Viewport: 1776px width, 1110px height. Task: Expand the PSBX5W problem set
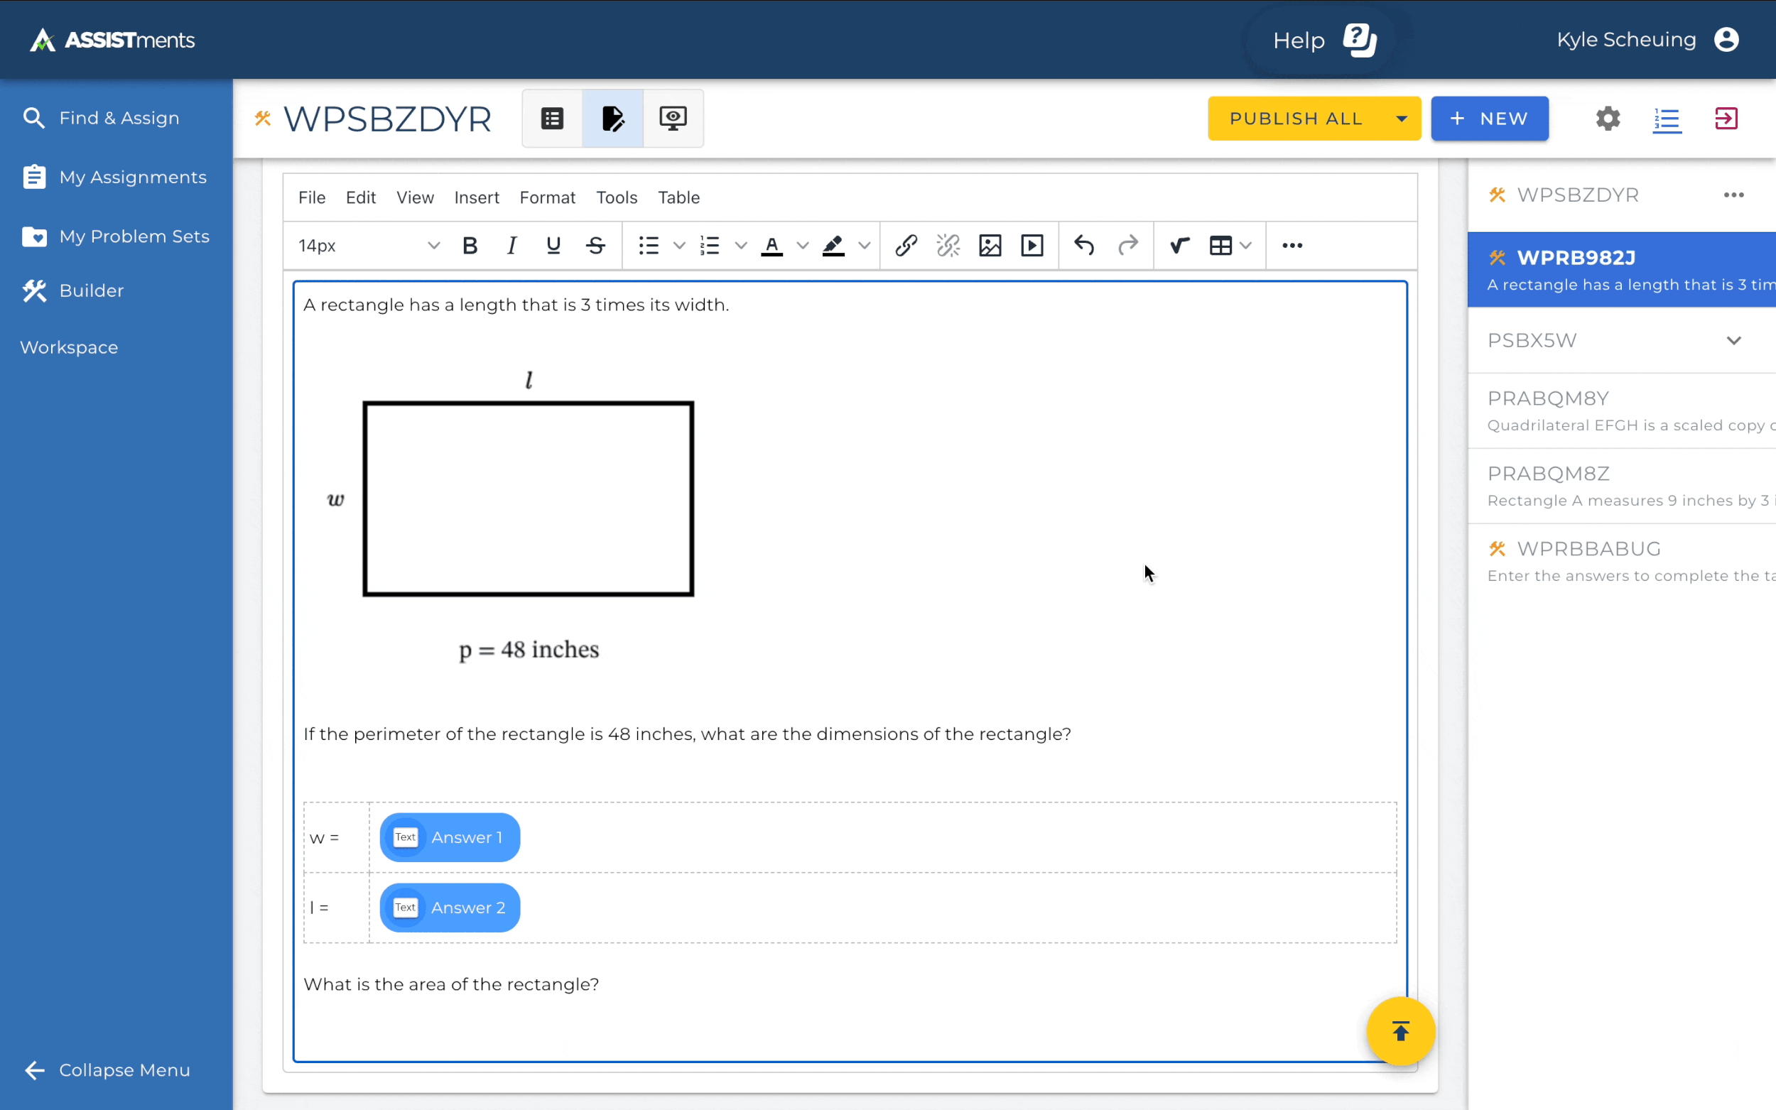[1733, 341]
